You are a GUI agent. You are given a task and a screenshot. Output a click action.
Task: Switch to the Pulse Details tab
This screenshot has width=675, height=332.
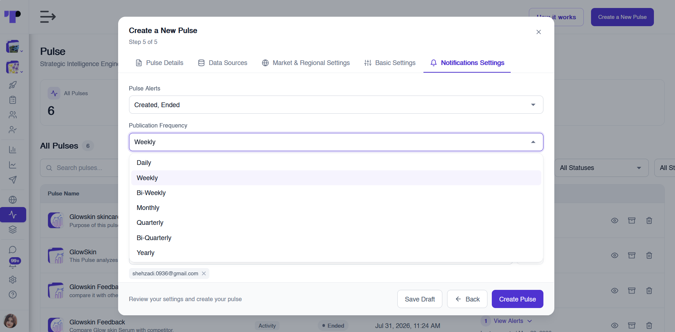pyautogui.click(x=160, y=63)
